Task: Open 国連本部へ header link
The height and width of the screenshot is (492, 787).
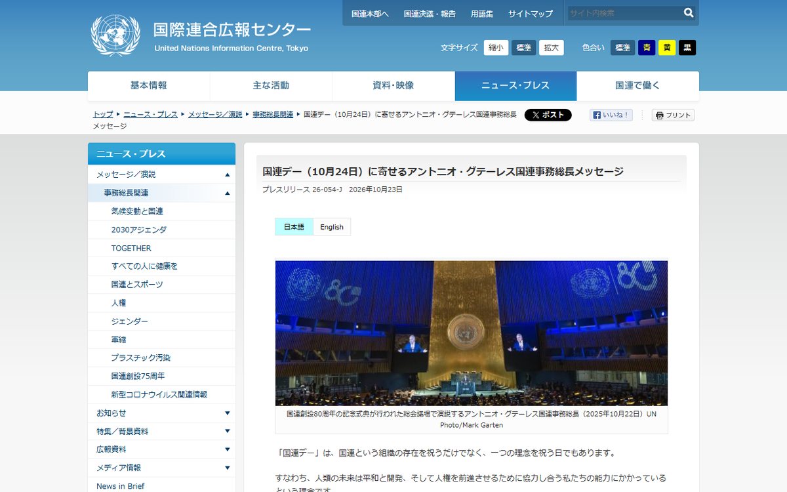Action: point(370,13)
